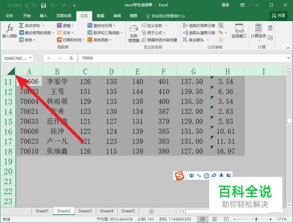Open Define Name dropdown arrow

pyautogui.click(x=166, y=25)
